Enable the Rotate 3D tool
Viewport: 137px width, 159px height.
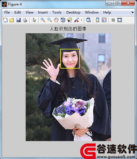pos(63,20)
